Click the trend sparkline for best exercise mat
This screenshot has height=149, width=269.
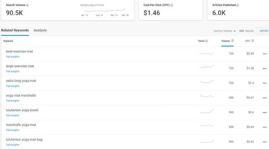pos(207,54)
